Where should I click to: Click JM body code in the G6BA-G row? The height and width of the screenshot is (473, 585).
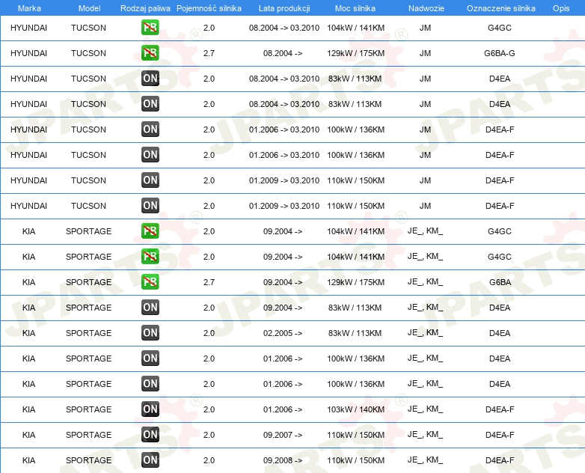425,53
